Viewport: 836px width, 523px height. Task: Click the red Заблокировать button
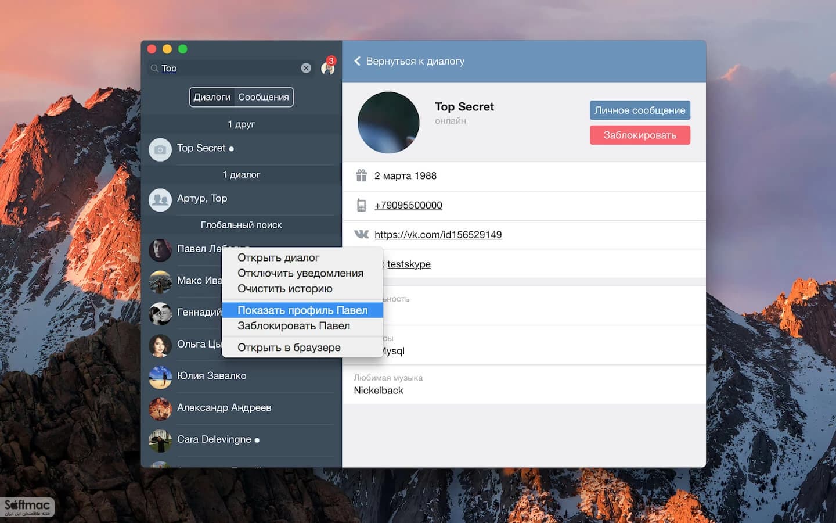[640, 135]
